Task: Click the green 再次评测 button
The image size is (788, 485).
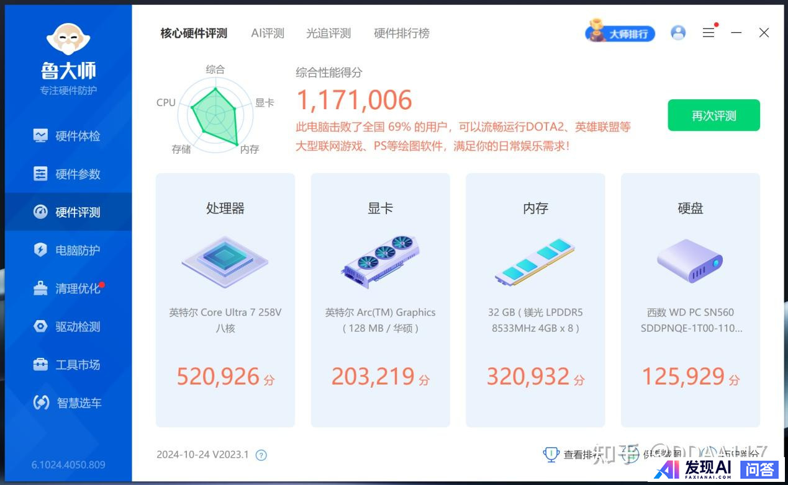Action: coord(713,115)
